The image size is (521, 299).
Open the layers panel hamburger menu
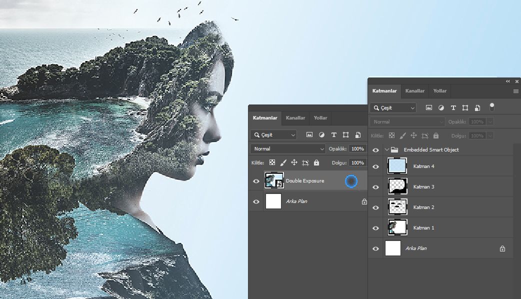[x=515, y=91]
